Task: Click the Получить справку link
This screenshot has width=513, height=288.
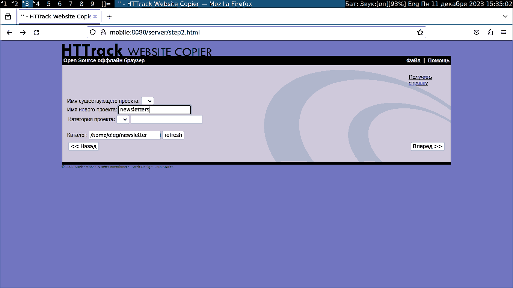Action: pyautogui.click(x=420, y=80)
